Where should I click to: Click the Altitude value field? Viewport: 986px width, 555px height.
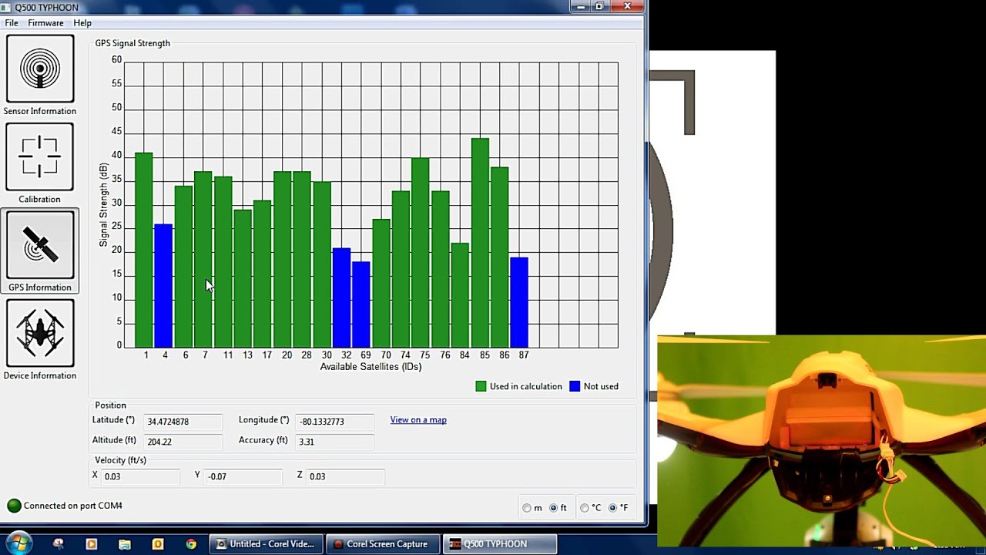[183, 442]
